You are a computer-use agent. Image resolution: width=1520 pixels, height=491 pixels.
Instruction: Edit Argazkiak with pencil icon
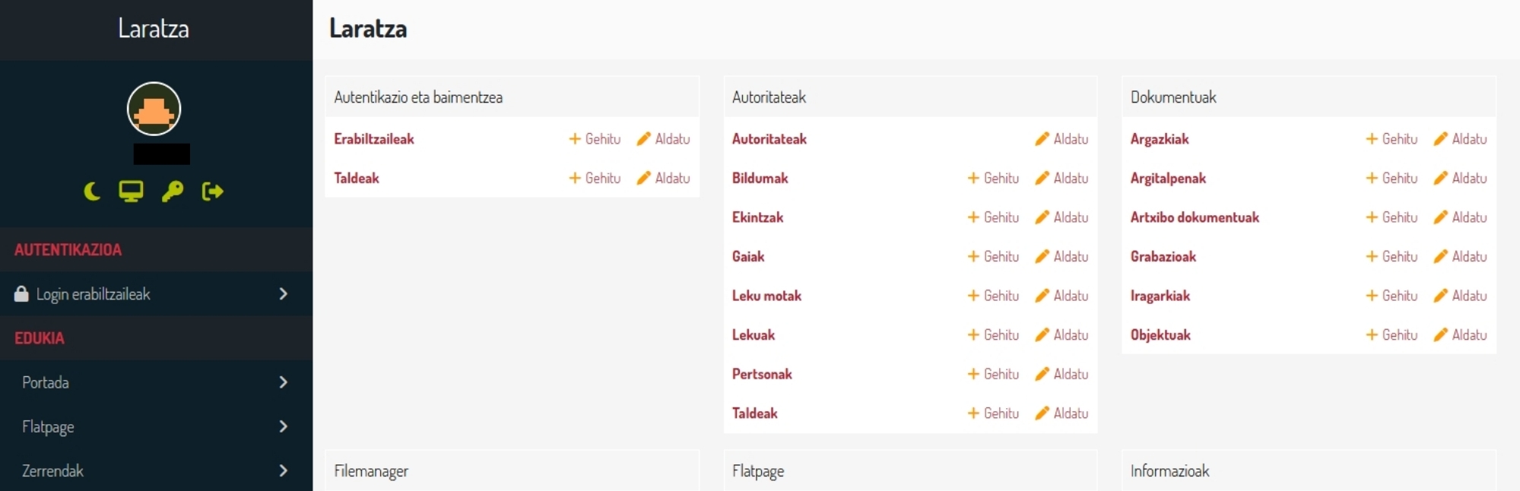[1441, 139]
